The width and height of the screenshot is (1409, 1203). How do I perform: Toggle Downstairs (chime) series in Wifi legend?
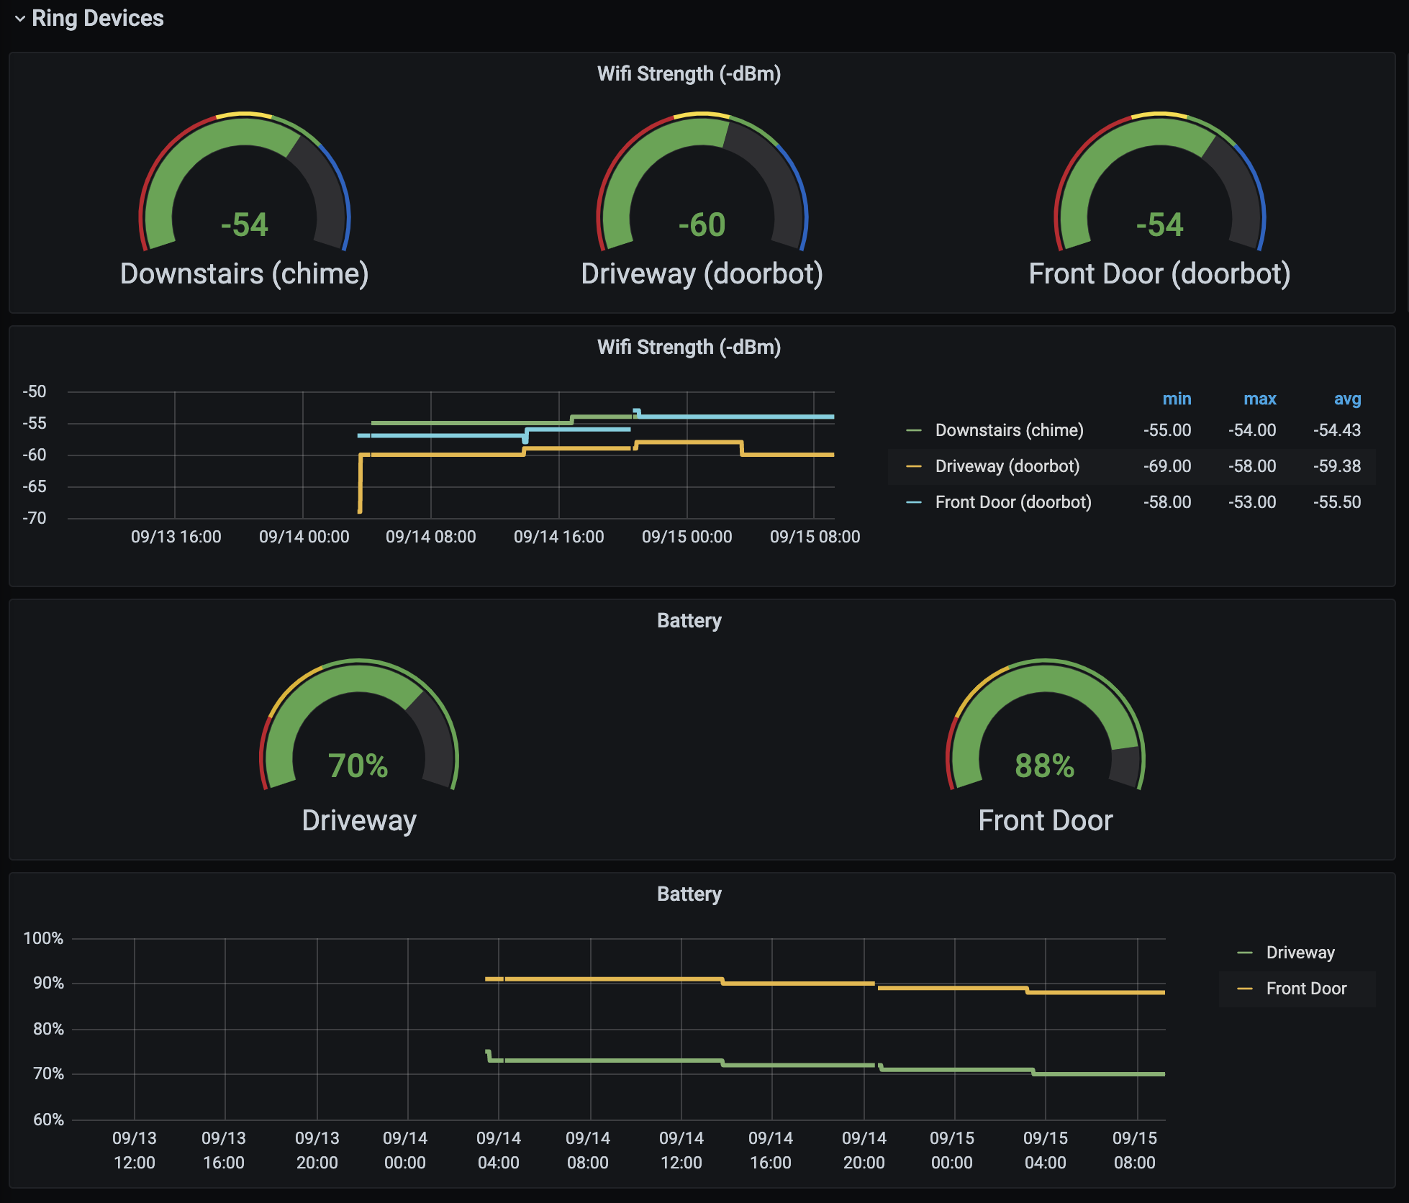(1009, 430)
